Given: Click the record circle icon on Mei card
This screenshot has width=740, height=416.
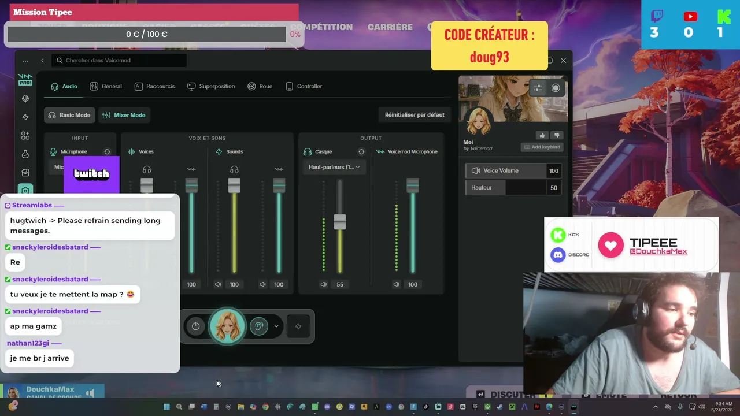Looking at the screenshot, I should [556, 88].
